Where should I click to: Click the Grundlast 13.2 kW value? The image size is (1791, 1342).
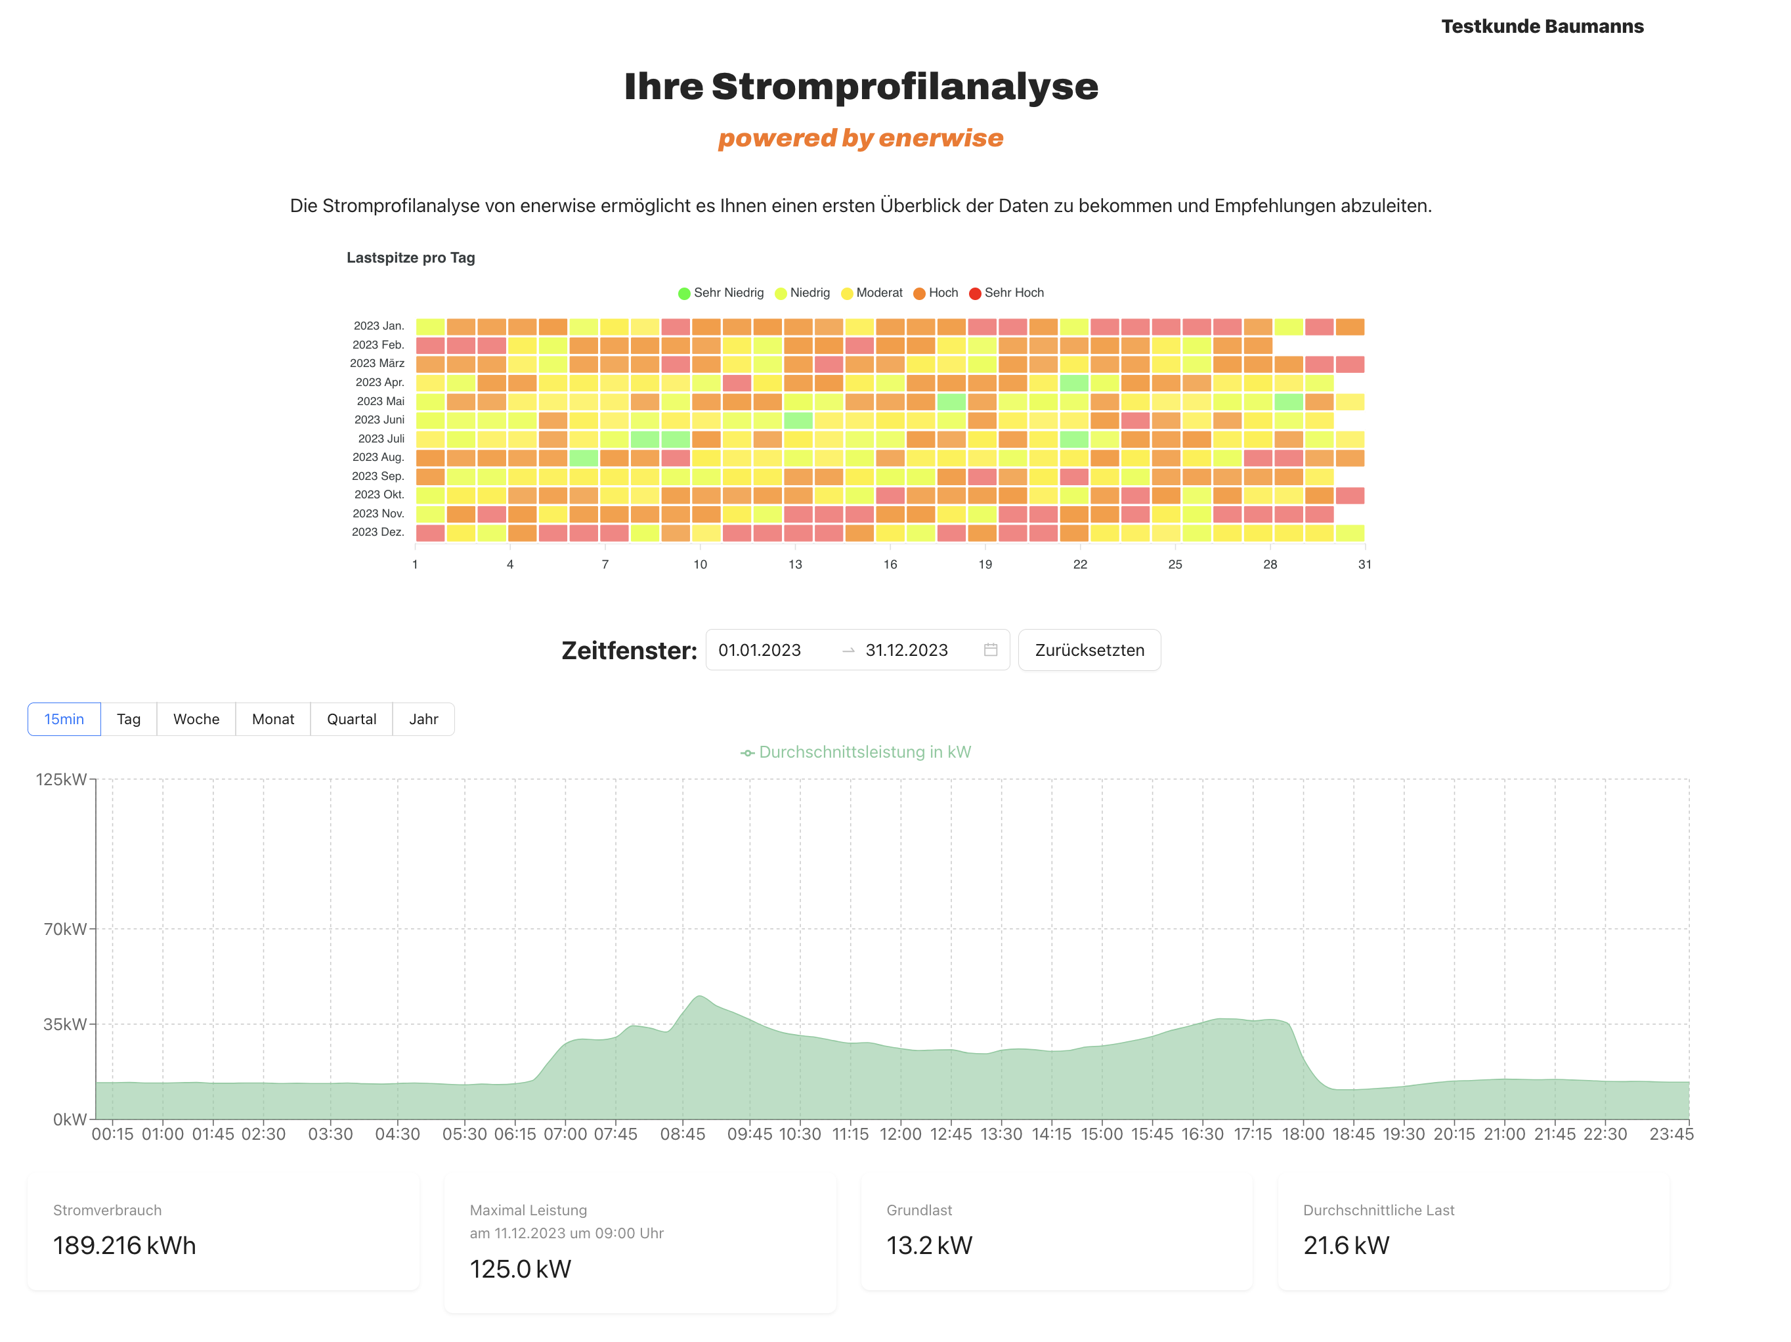[930, 1245]
